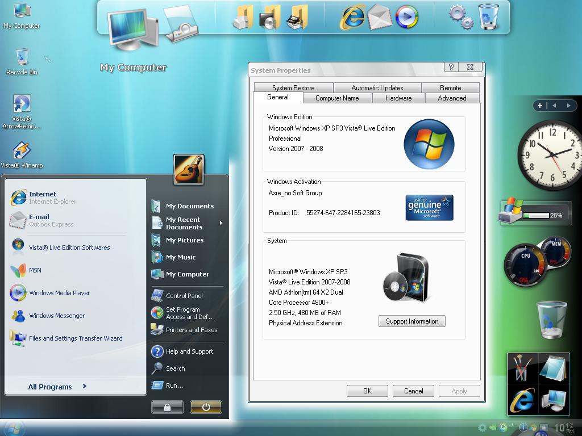Viewport: 582px width, 436px height.
Task: Expand My Recent Documents submenu arrow
Action: click(x=221, y=223)
